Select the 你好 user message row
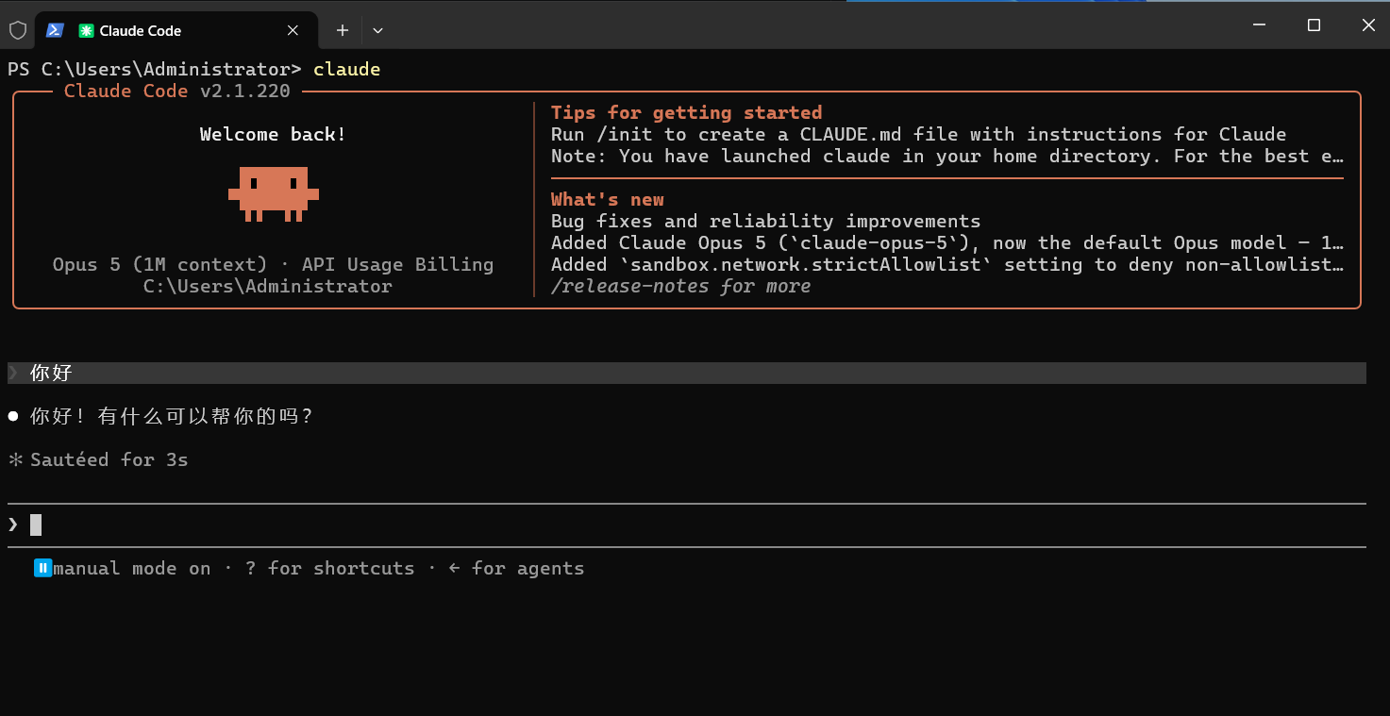Image resolution: width=1390 pixels, height=716 pixels. tap(686, 373)
